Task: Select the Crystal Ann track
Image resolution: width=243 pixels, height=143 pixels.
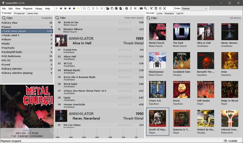Action: (99, 51)
